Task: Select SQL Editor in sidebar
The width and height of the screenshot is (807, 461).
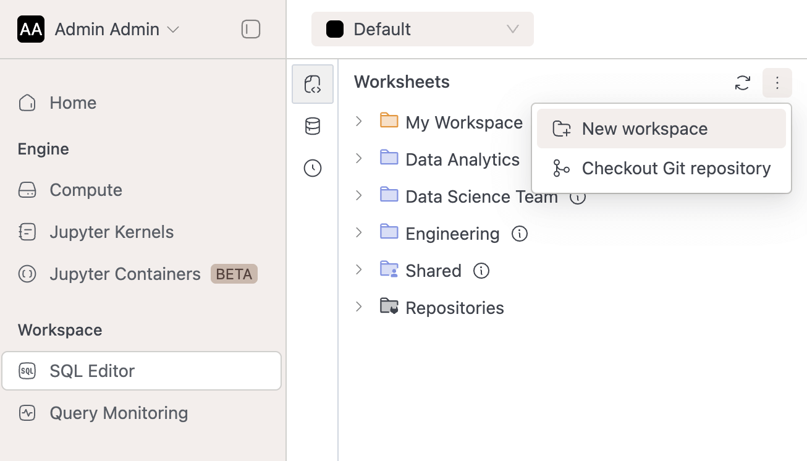Action: click(x=142, y=371)
